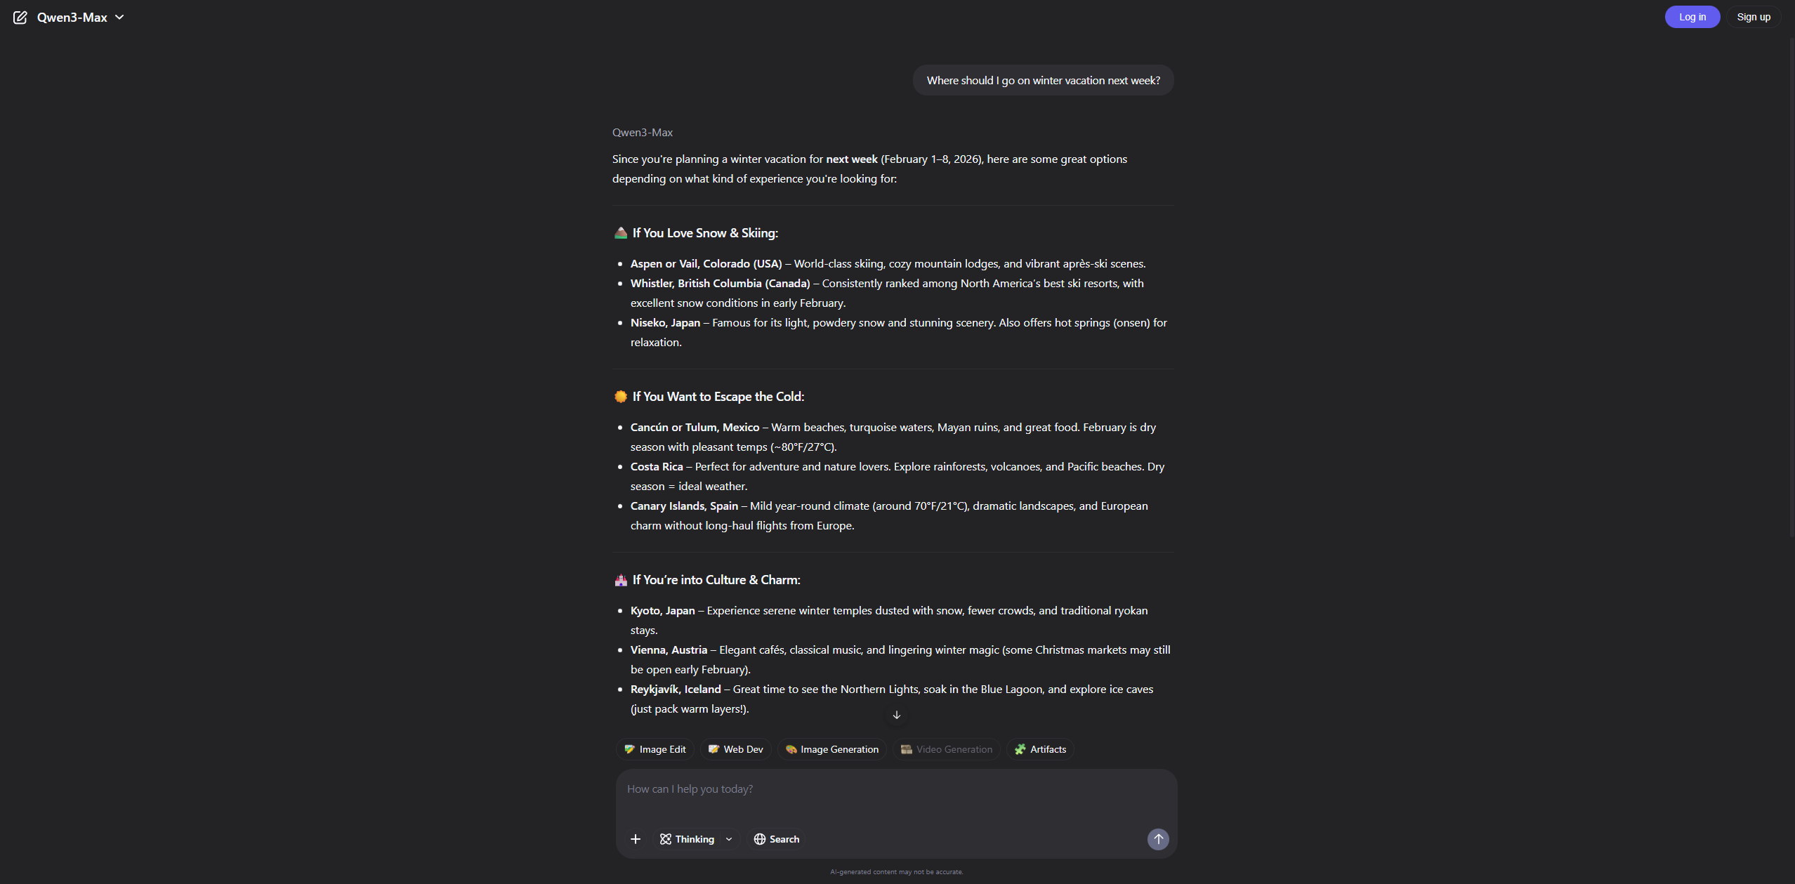Click the Video Generation clapperboard icon

click(907, 749)
